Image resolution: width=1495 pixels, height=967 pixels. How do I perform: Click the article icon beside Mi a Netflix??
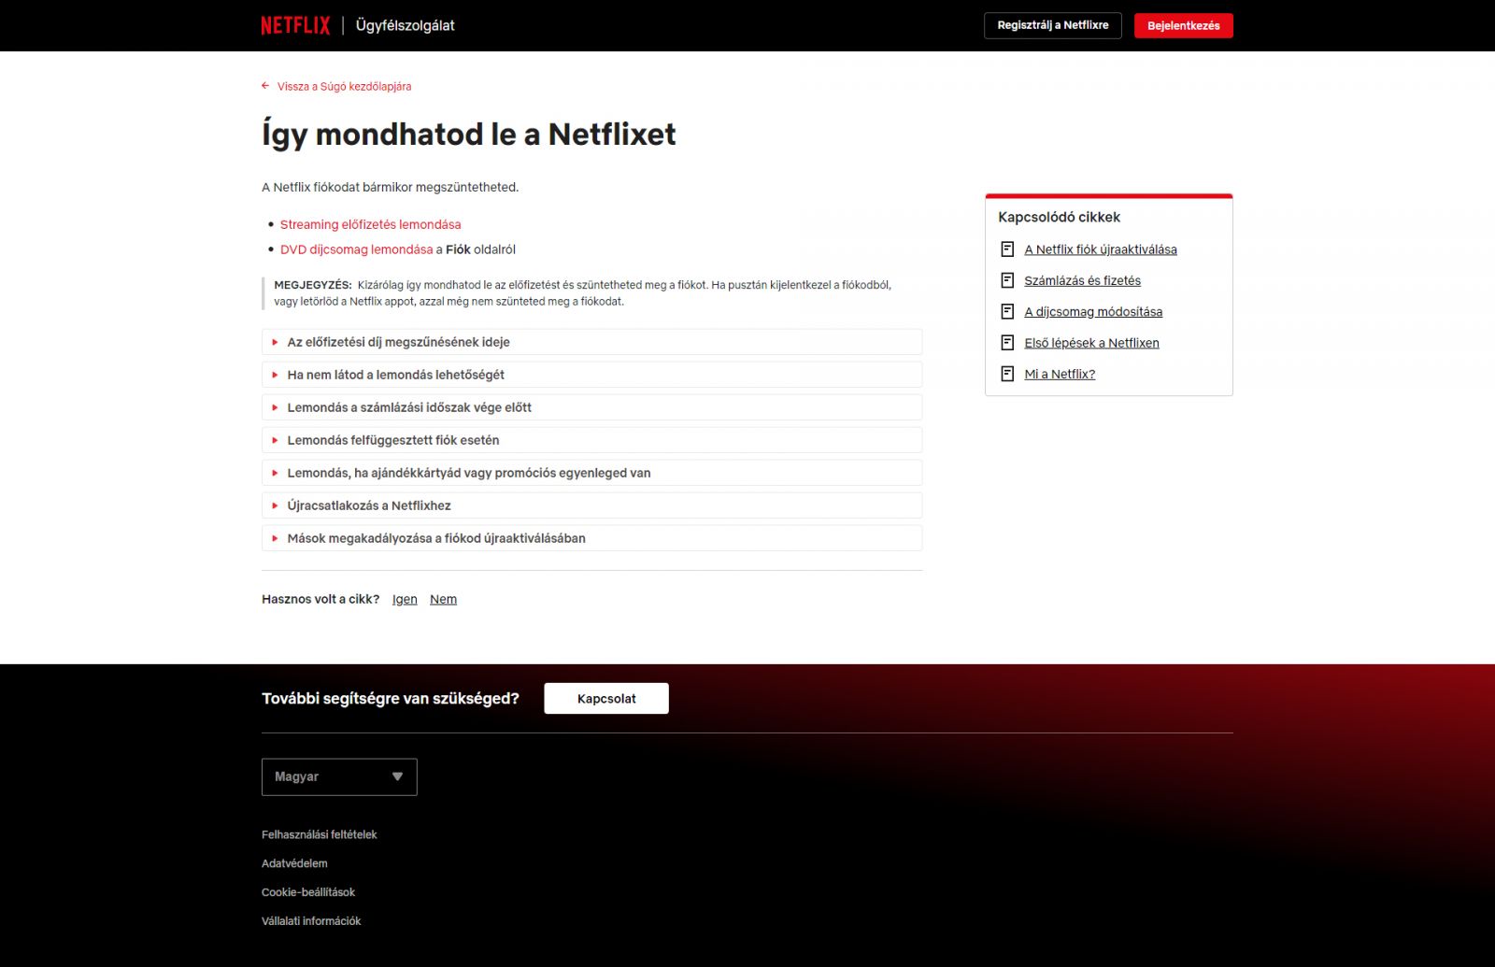[1008, 373]
